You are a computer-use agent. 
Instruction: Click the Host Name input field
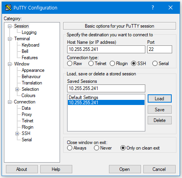click(106, 49)
